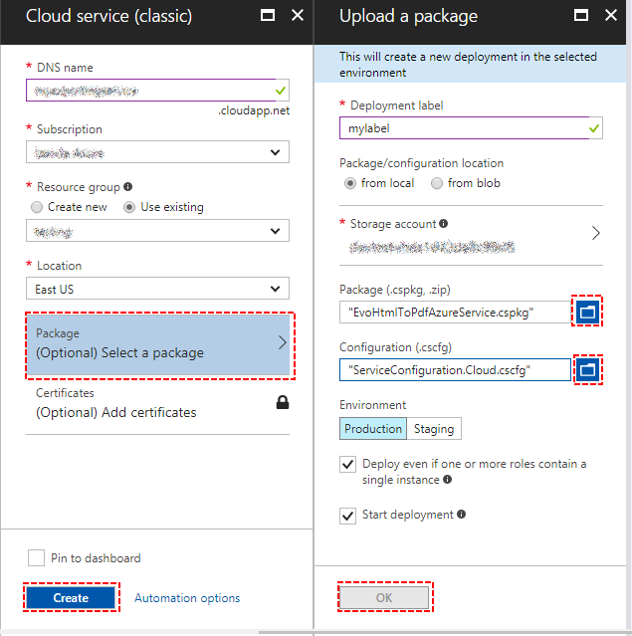Maximize the Cloud service (classic) blade

pos(267,16)
